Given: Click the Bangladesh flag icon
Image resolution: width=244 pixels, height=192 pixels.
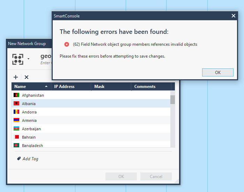Looking at the screenshot, I should click(16, 145).
